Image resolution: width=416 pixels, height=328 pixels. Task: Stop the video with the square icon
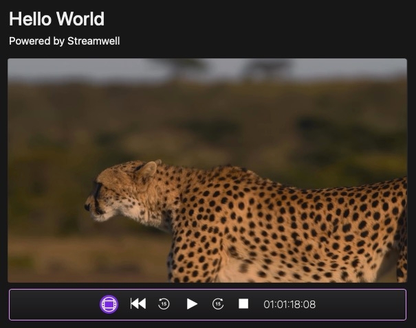point(243,304)
